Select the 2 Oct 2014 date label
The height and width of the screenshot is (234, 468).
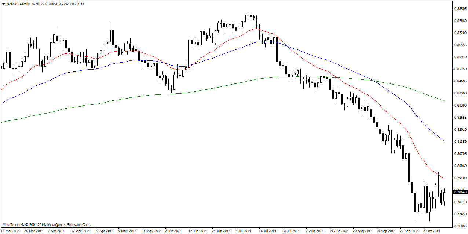(x=431, y=231)
